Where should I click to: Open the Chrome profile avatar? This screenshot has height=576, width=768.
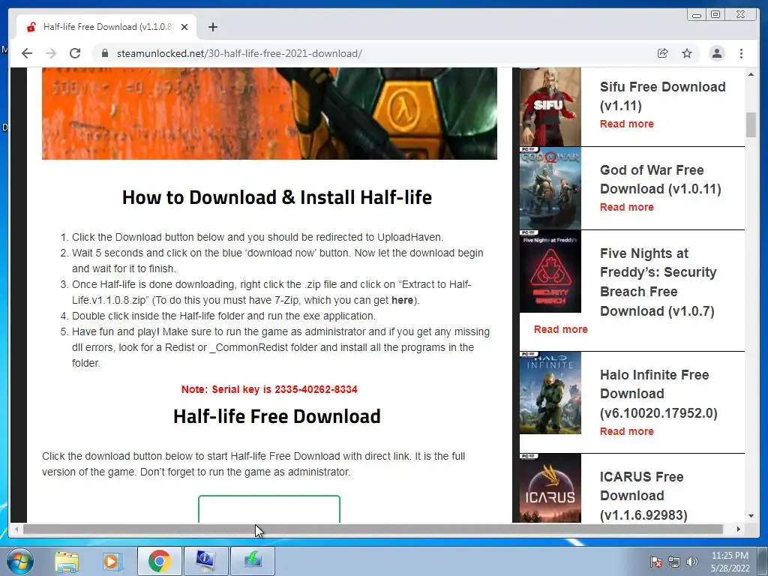click(716, 53)
